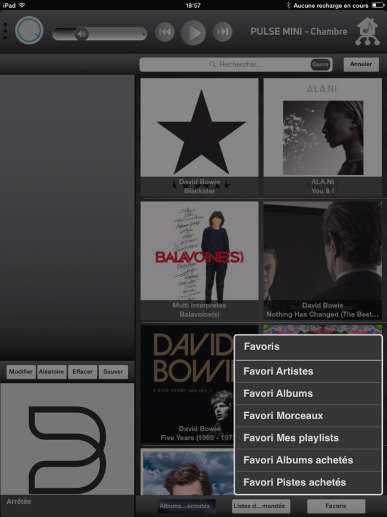Focus the Rechercher search field
Screen dimensions: 387x517
236,64
